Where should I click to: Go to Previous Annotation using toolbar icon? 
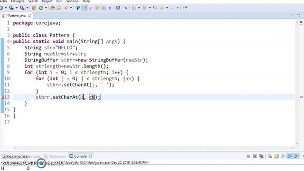pyautogui.click(x=144, y=8)
